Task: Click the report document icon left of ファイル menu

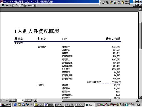Action: [x=3, y=5]
